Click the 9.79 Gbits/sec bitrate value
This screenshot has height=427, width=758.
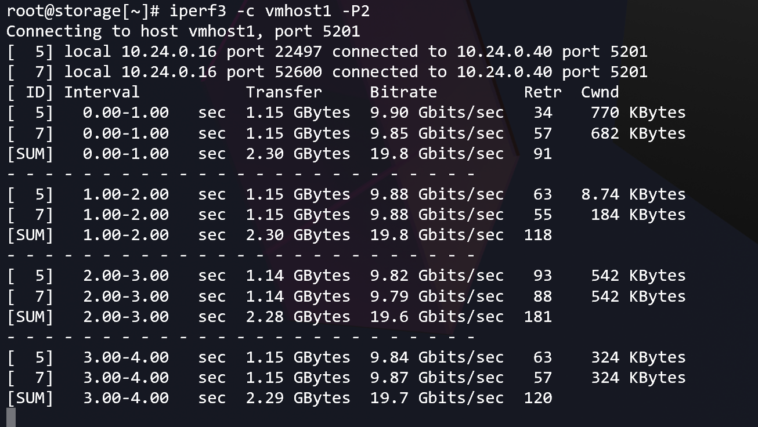click(x=436, y=296)
